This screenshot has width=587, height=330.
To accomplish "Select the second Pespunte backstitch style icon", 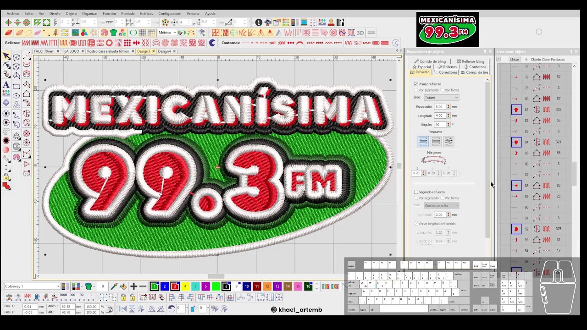I will (x=436, y=142).
